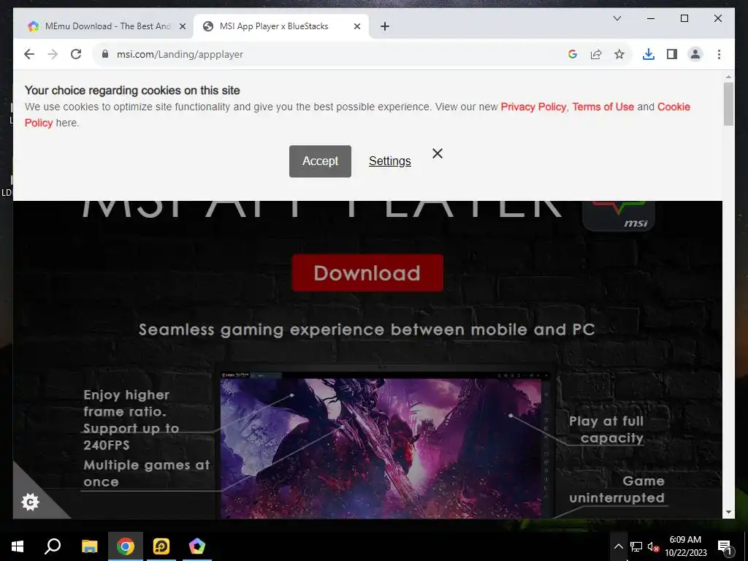Viewport: 748px width, 561px height.
Task: Close the MSI App Player x BlueStacks tab
Action: pos(356,26)
